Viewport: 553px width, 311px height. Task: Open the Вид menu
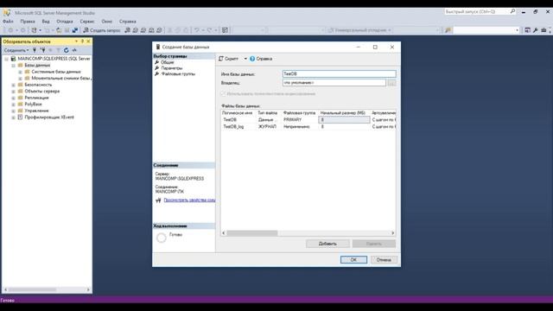pos(46,21)
